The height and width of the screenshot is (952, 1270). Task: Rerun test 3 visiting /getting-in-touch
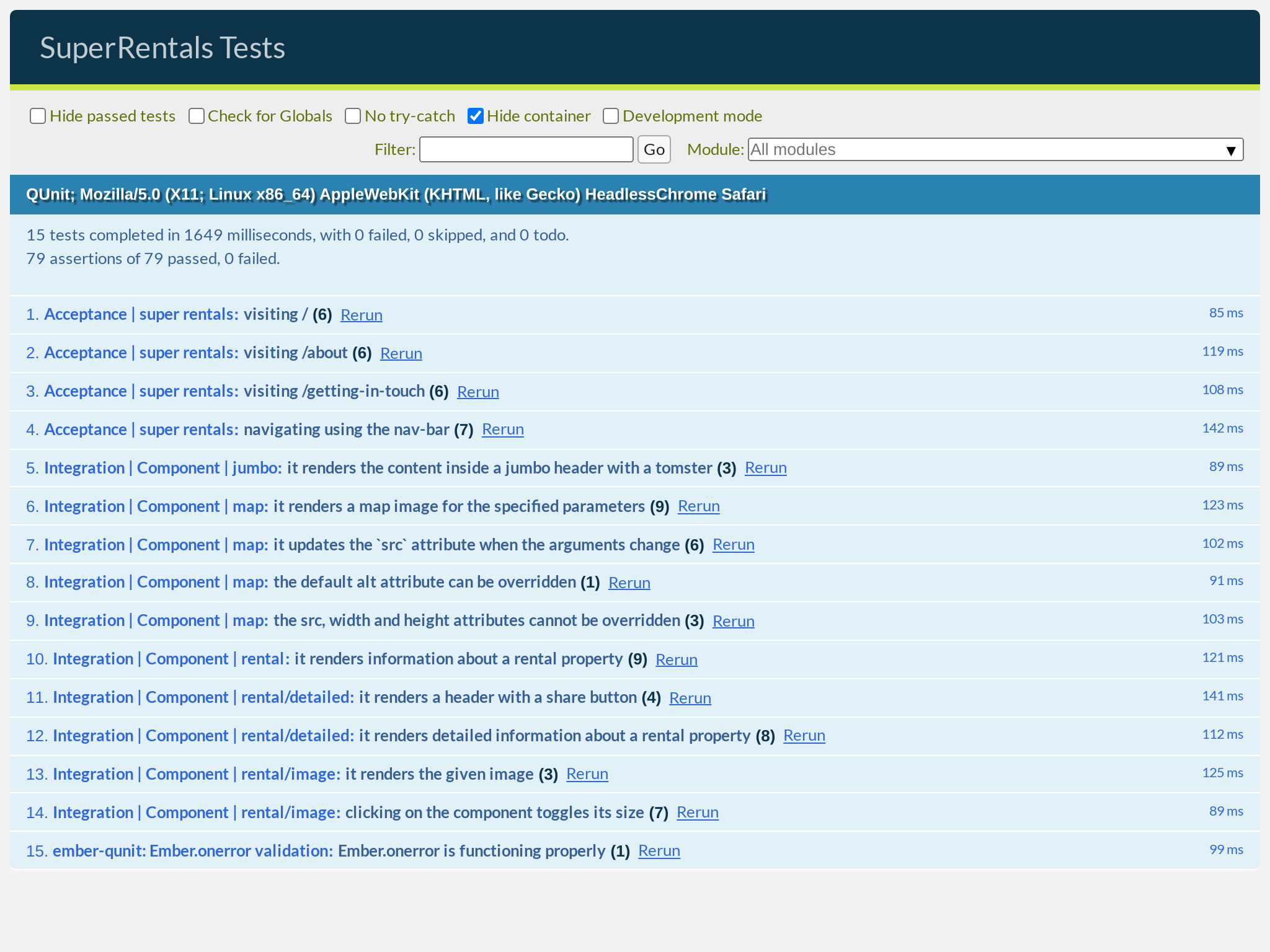pos(478,392)
